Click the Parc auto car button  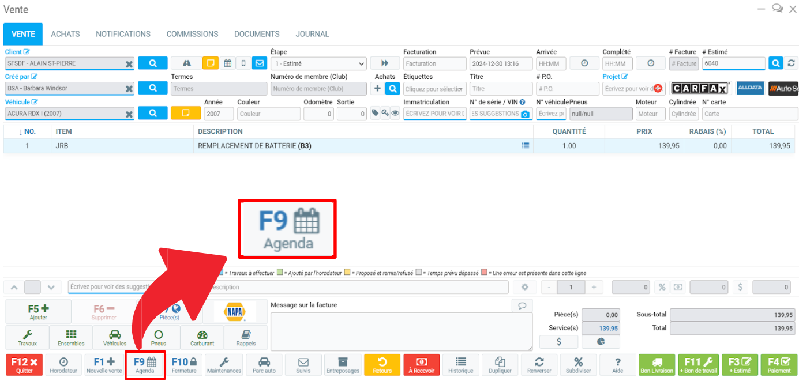pyautogui.click(x=264, y=365)
